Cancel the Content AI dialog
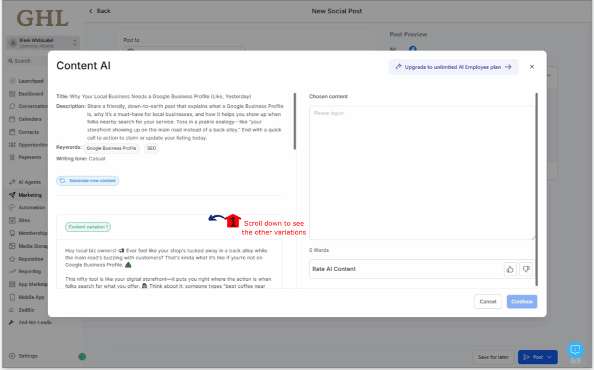Image resolution: width=594 pixels, height=370 pixels. [x=488, y=302]
